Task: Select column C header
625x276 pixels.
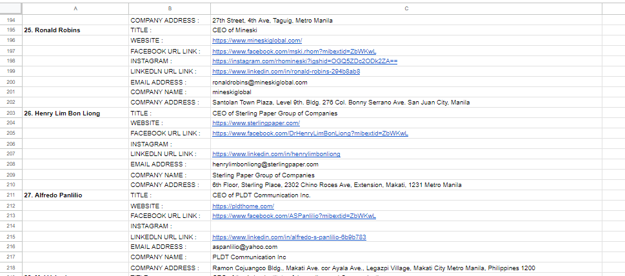Action: (406, 8)
